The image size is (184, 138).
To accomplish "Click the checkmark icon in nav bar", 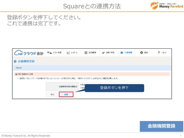I will tap(103, 53).
